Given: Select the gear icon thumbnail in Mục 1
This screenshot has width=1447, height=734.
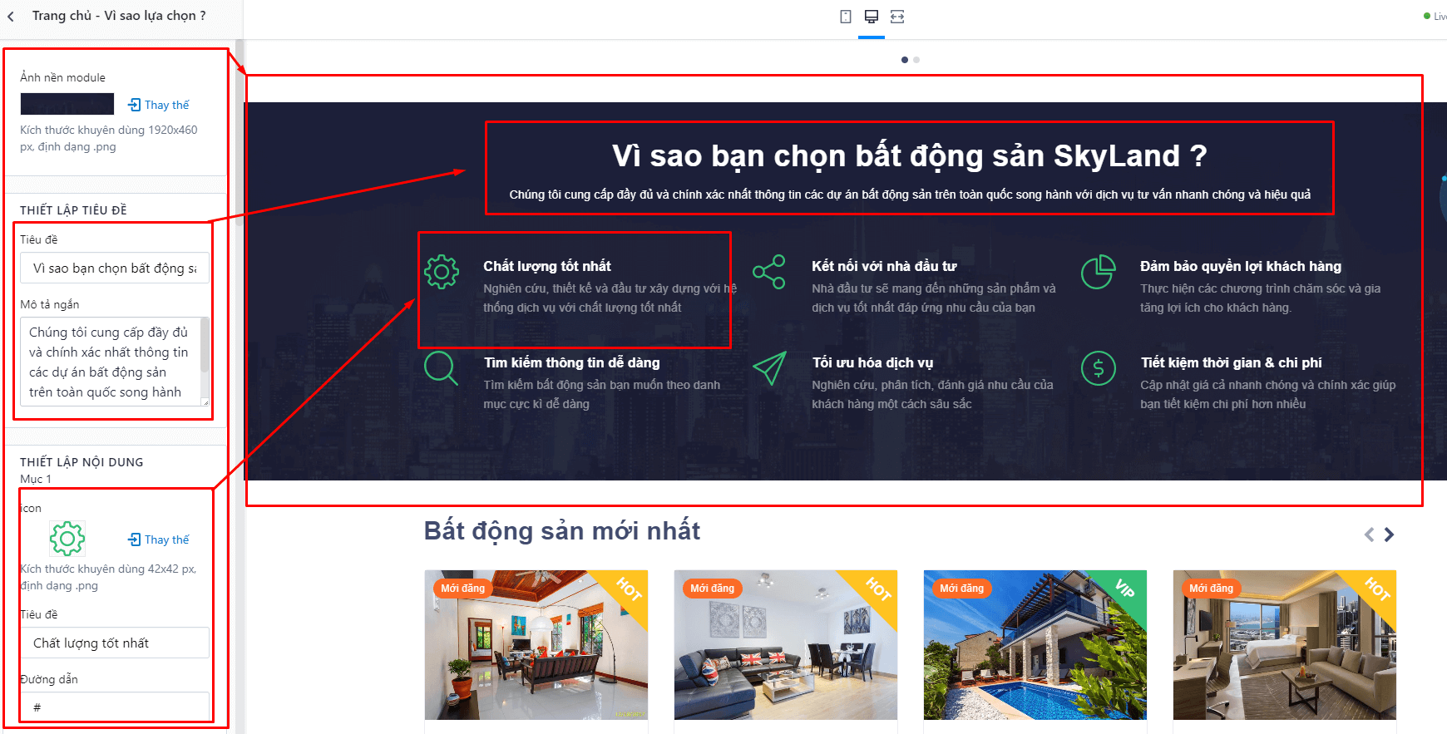Looking at the screenshot, I should [67, 539].
